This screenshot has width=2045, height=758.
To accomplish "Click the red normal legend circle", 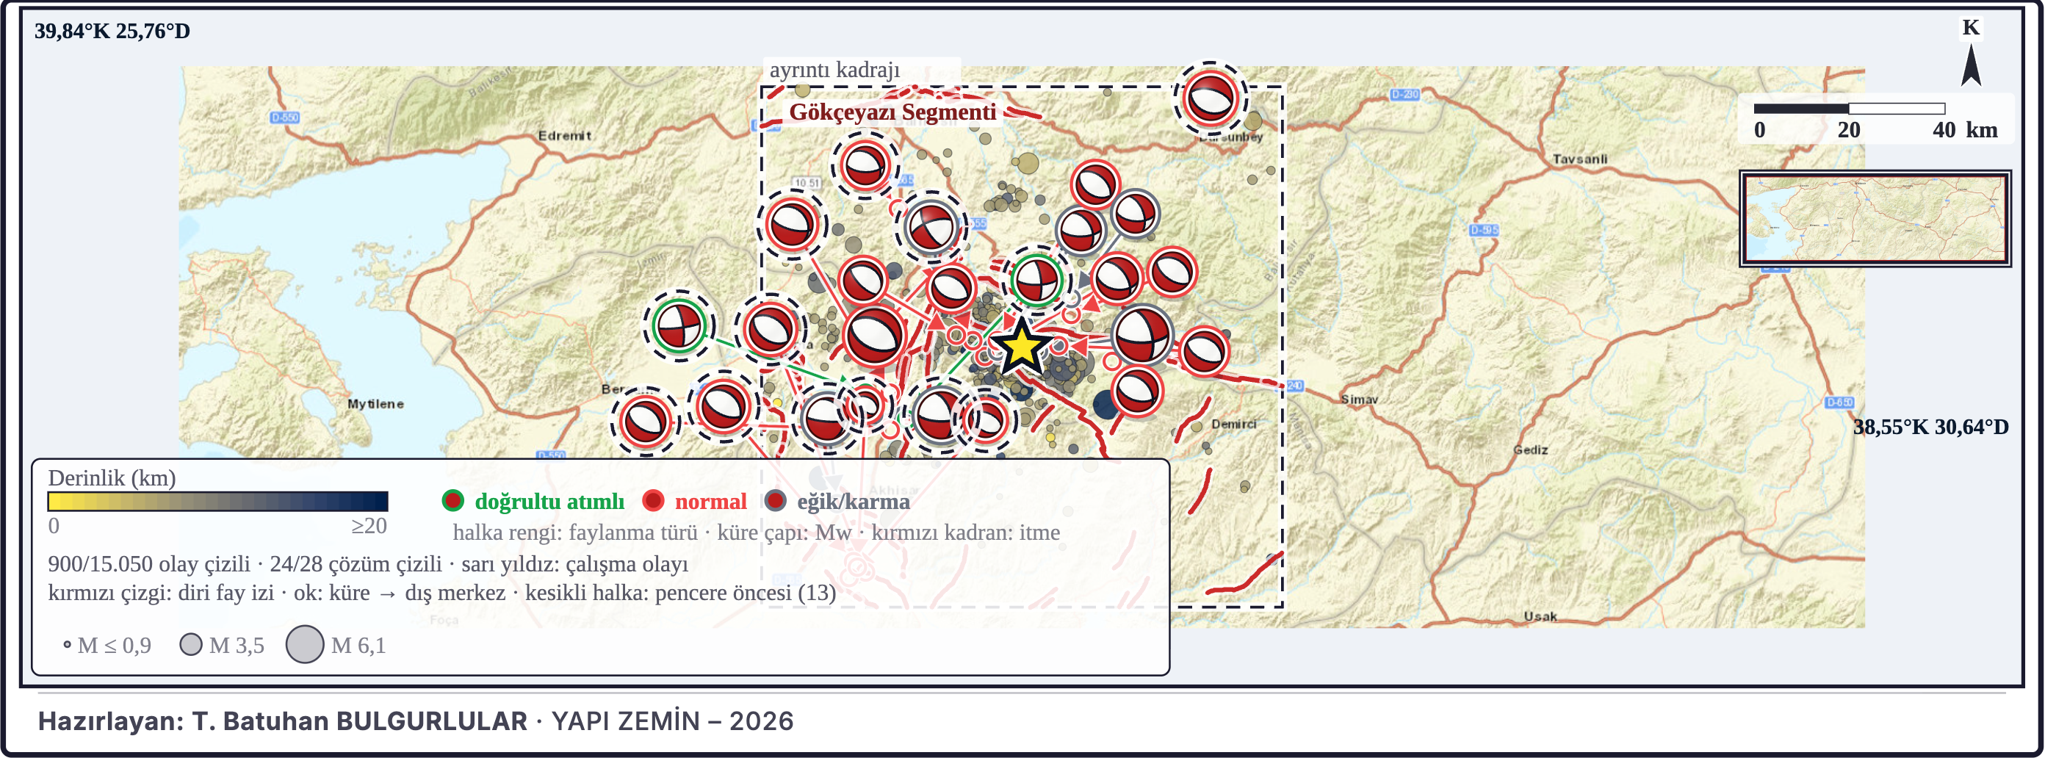I will (652, 501).
